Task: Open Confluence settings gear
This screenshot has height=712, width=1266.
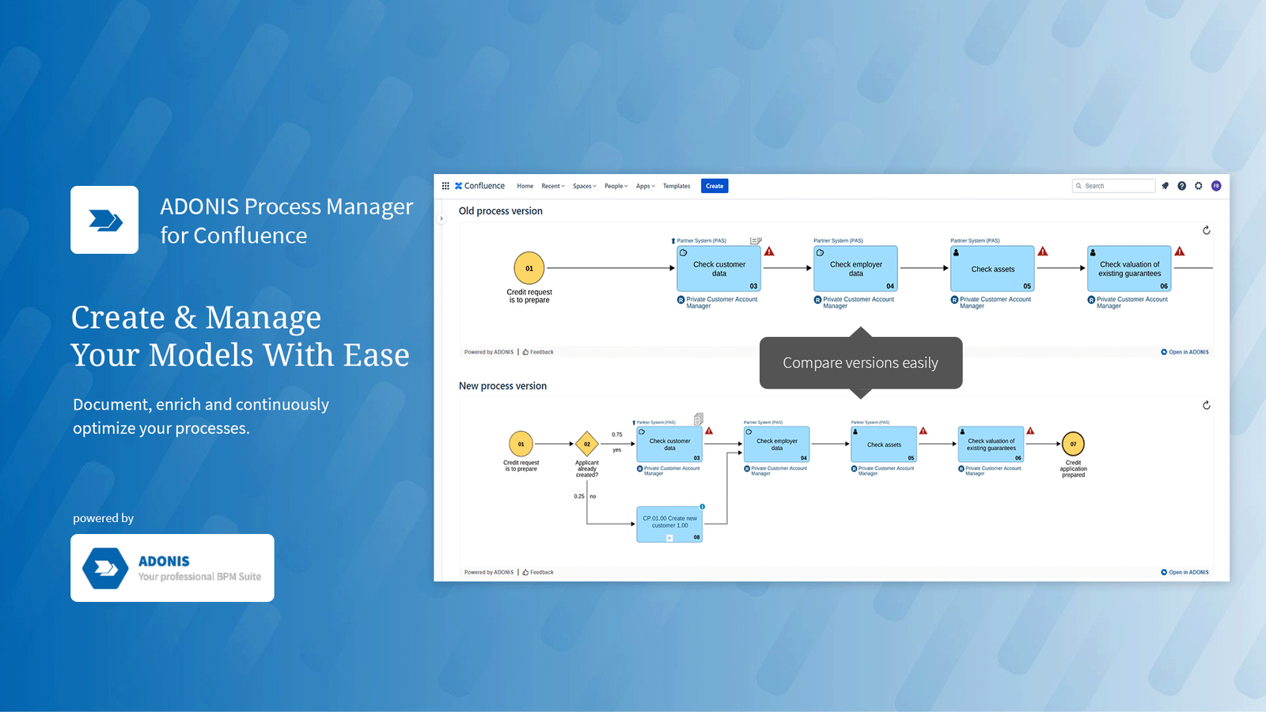Action: tap(1199, 186)
